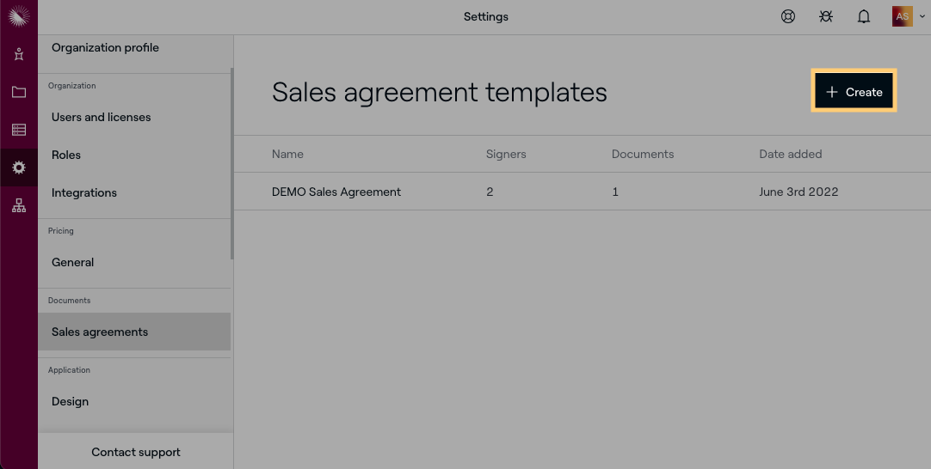Image resolution: width=931 pixels, height=469 pixels.
Task: Open the notifications bell
Action: [x=864, y=16]
